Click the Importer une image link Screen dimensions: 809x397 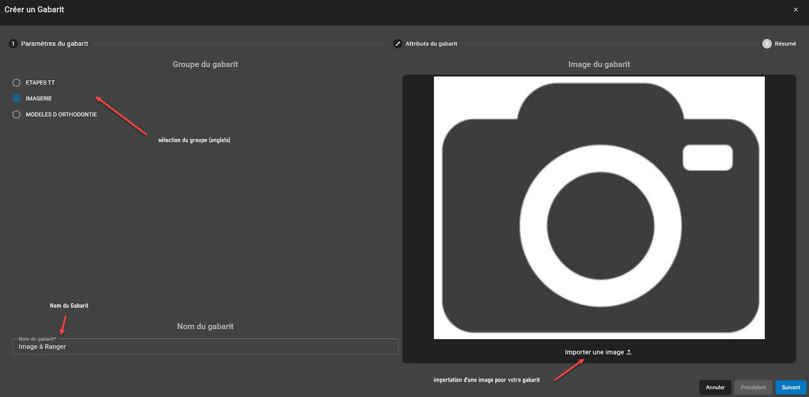tap(594, 352)
